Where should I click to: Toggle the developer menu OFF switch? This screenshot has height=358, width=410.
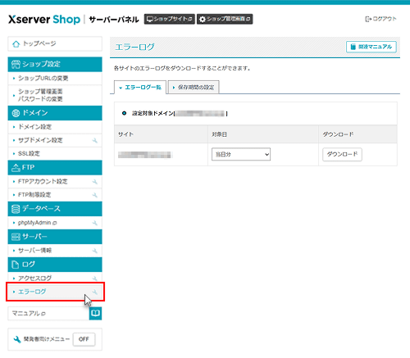coord(84,339)
